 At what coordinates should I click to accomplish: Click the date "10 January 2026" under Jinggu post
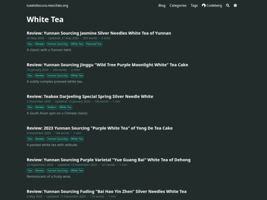[38, 70]
